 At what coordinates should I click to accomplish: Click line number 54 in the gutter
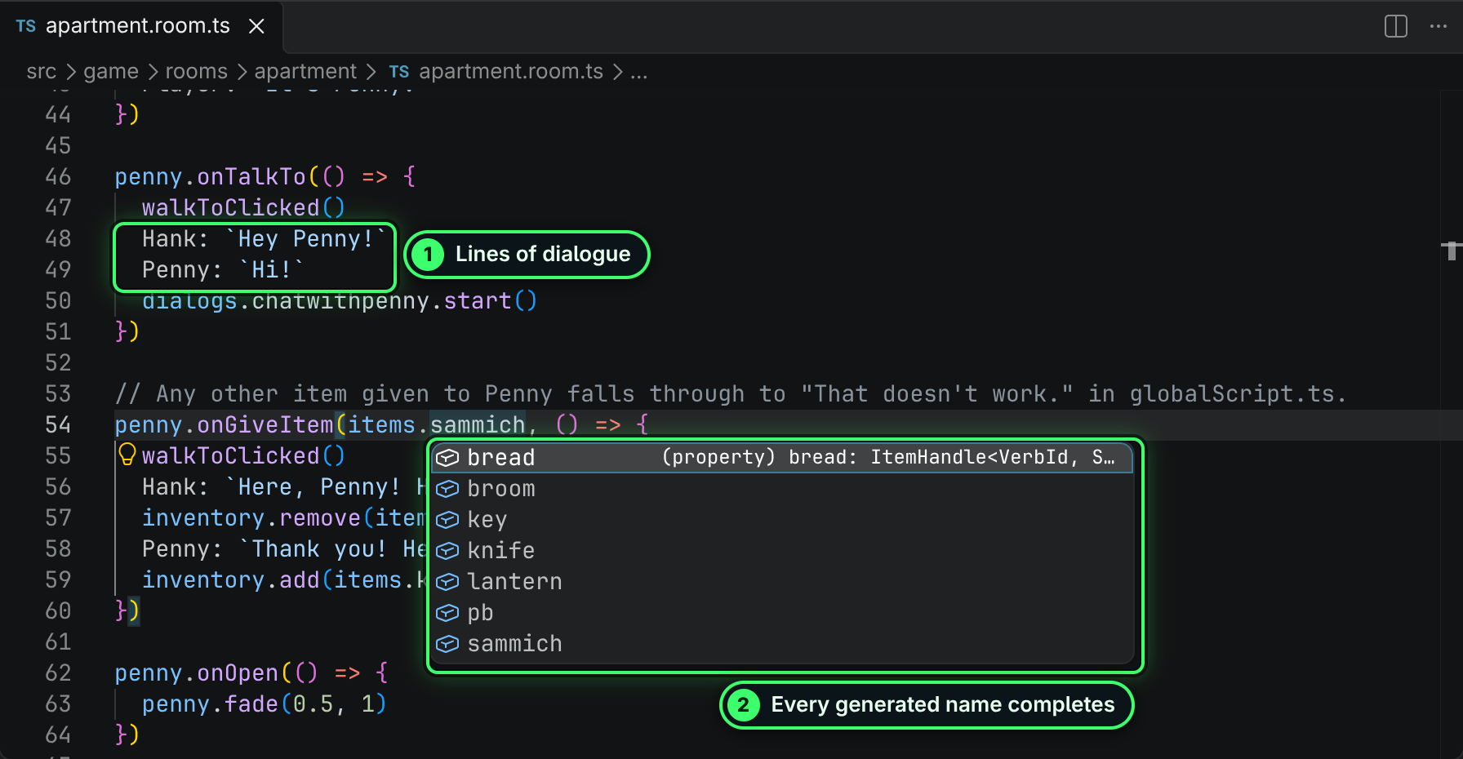coord(58,425)
